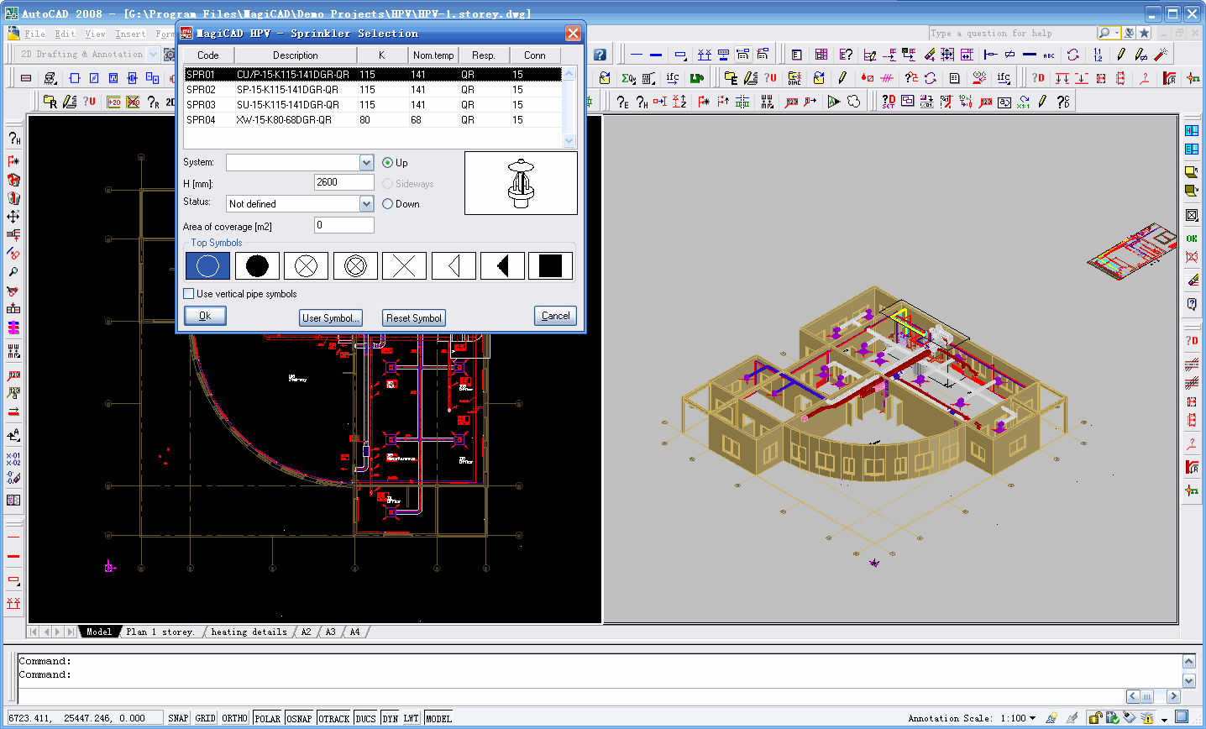Click the IFC export icon in upper toolbar
The image size is (1206, 729).
point(673,78)
